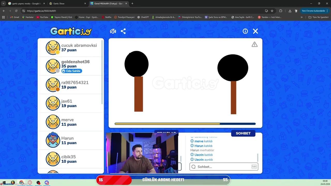
Task: Expand hidden bookmarks with the chevron
Action: (x=302, y=17)
